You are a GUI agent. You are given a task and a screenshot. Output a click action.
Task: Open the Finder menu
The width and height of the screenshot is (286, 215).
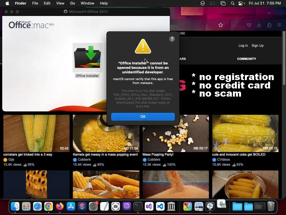click(20, 3)
